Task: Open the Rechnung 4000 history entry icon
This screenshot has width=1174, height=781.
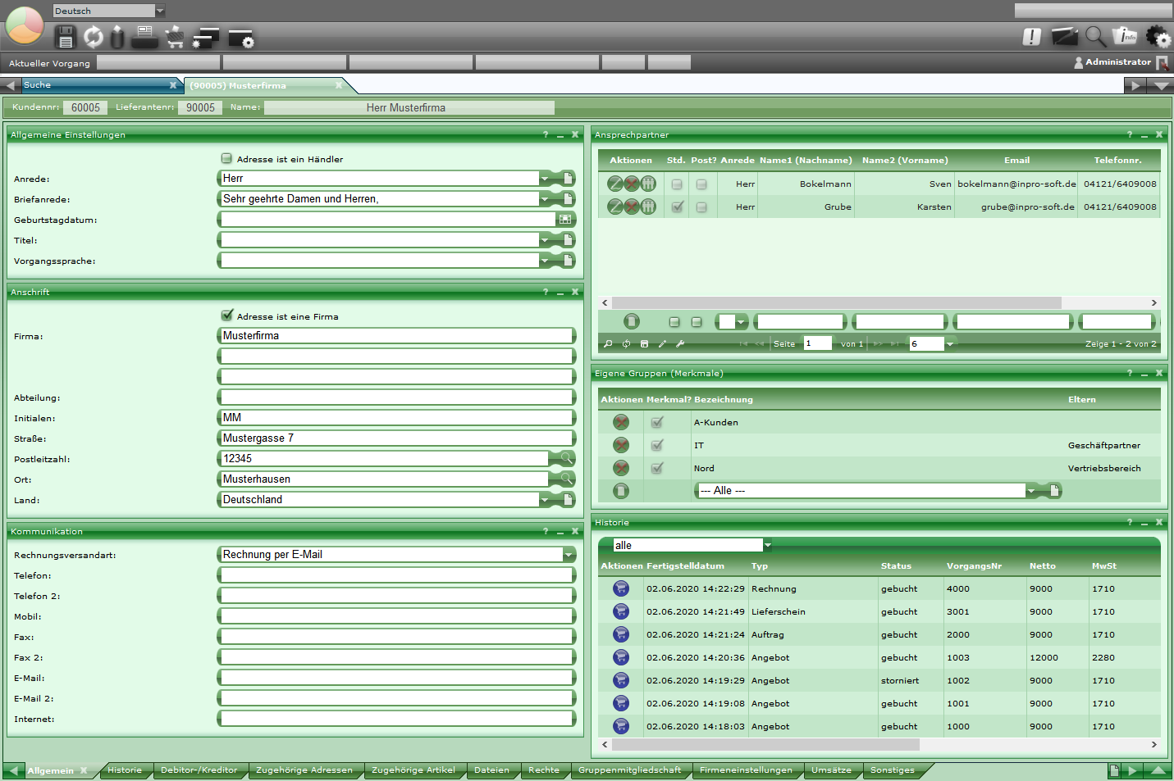Action: 621,589
